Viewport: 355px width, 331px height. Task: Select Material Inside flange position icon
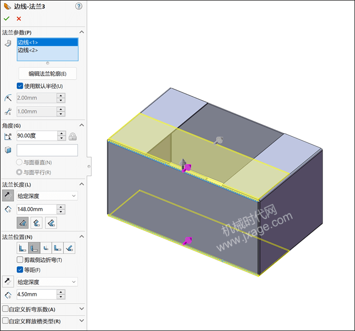click(22, 248)
